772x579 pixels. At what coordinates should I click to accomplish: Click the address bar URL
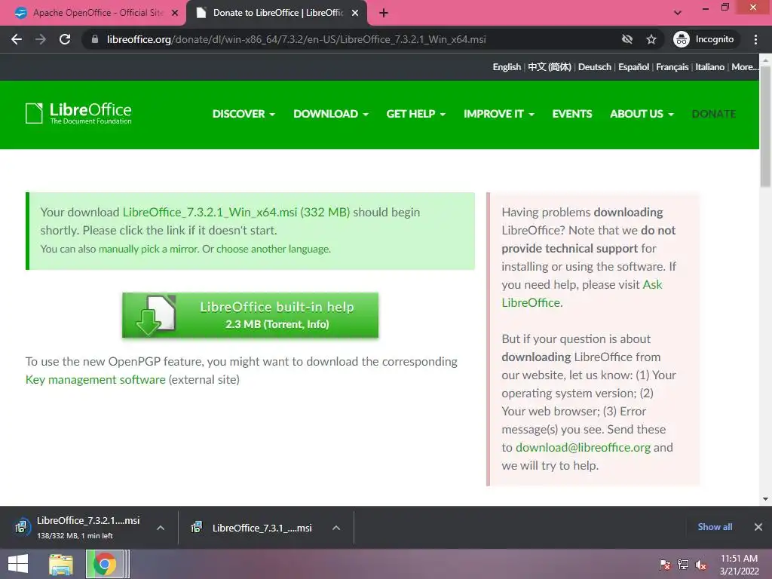click(296, 39)
